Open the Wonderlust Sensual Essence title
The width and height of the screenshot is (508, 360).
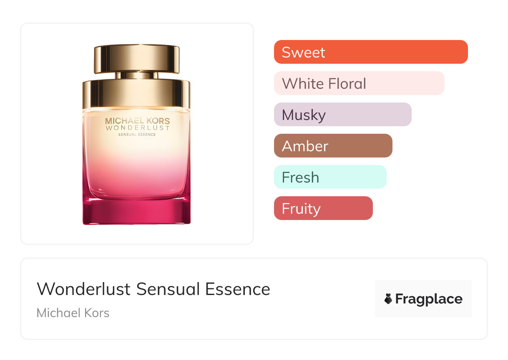tap(153, 289)
